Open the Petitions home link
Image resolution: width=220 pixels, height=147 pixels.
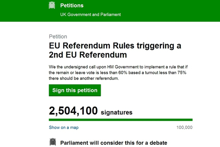pyautogui.click(x=72, y=6)
